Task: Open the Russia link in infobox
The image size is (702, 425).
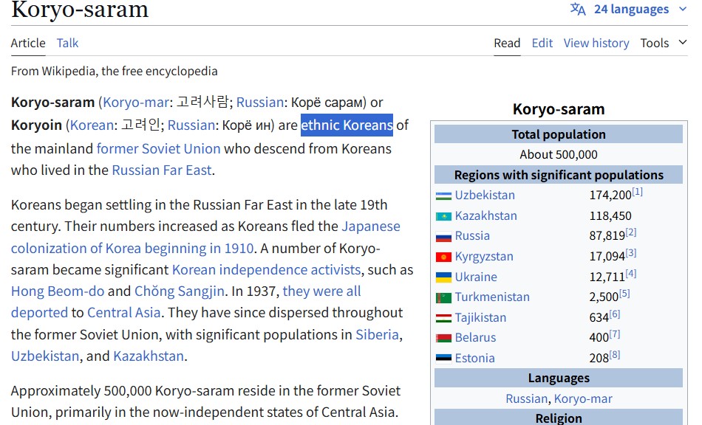Action: (472, 235)
